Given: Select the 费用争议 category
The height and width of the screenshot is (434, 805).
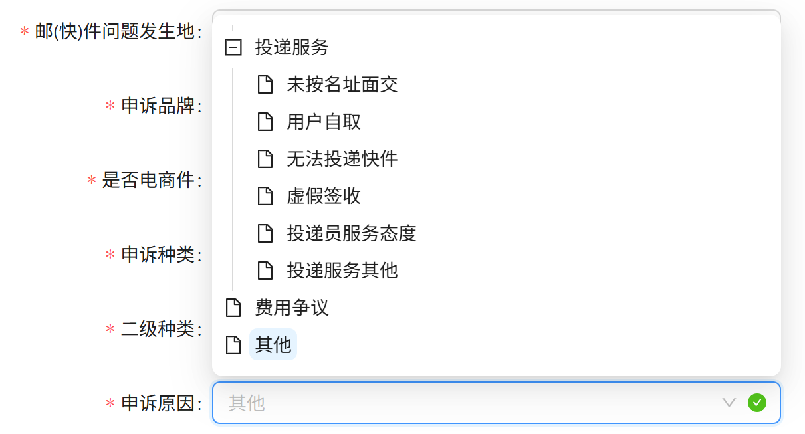Looking at the screenshot, I should pos(292,308).
